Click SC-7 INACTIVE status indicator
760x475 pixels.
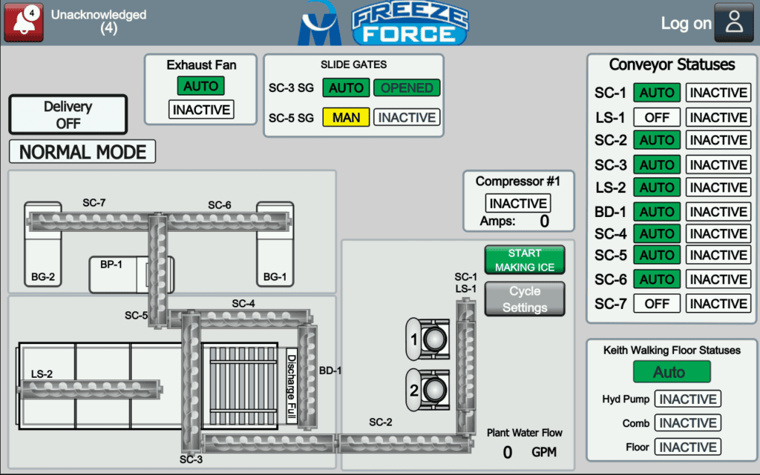coord(718,304)
